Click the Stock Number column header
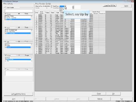 [x=42, y=12]
